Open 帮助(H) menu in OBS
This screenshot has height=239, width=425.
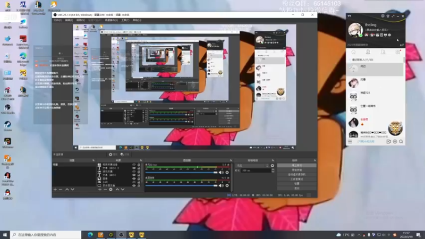137,20
